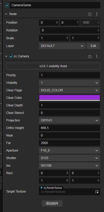Open help for the Node section
The height and width of the screenshot is (212, 104).
[90, 14]
